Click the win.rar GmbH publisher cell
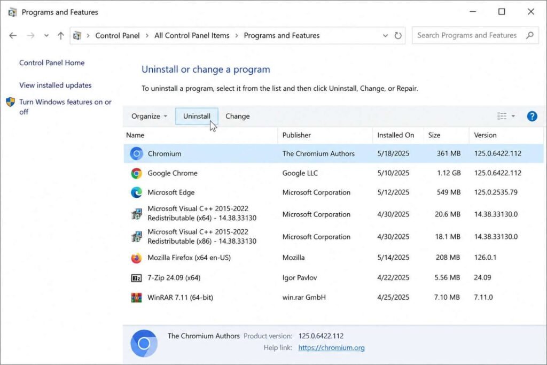 304,297
